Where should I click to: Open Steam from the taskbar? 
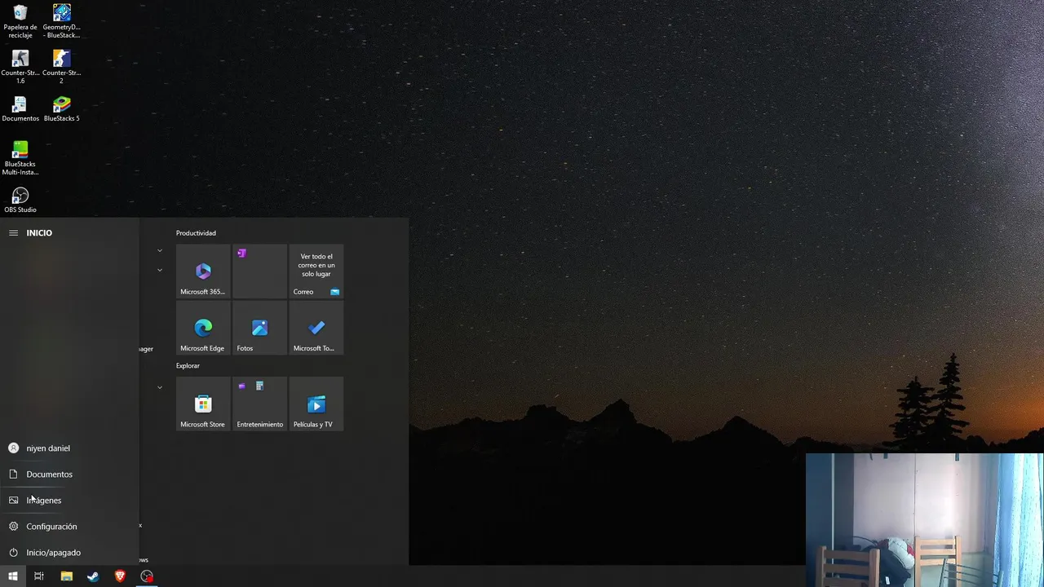pyautogui.click(x=93, y=576)
